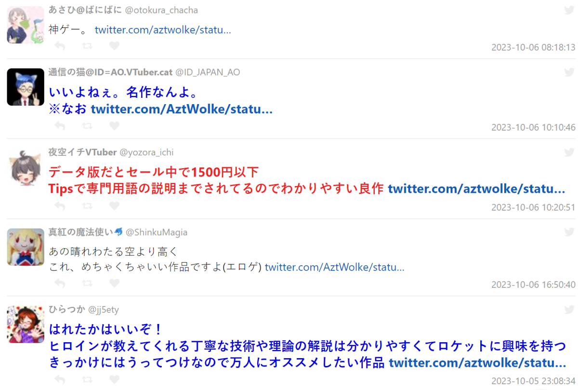Follow the link in ShinkuMagia's tweet
The height and width of the screenshot is (390, 578).
pyautogui.click(x=334, y=267)
